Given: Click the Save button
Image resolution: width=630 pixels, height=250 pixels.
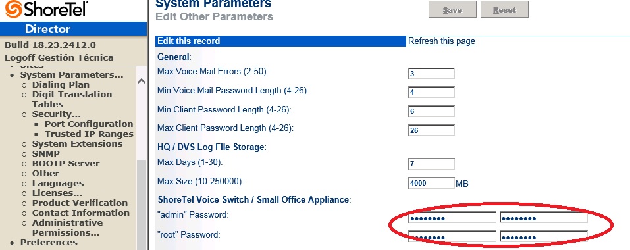Looking at the screenshot, I should click(x=452, y=10).
